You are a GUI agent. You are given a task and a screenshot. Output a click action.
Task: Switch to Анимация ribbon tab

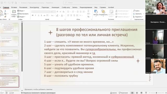(x=55, y=7)
